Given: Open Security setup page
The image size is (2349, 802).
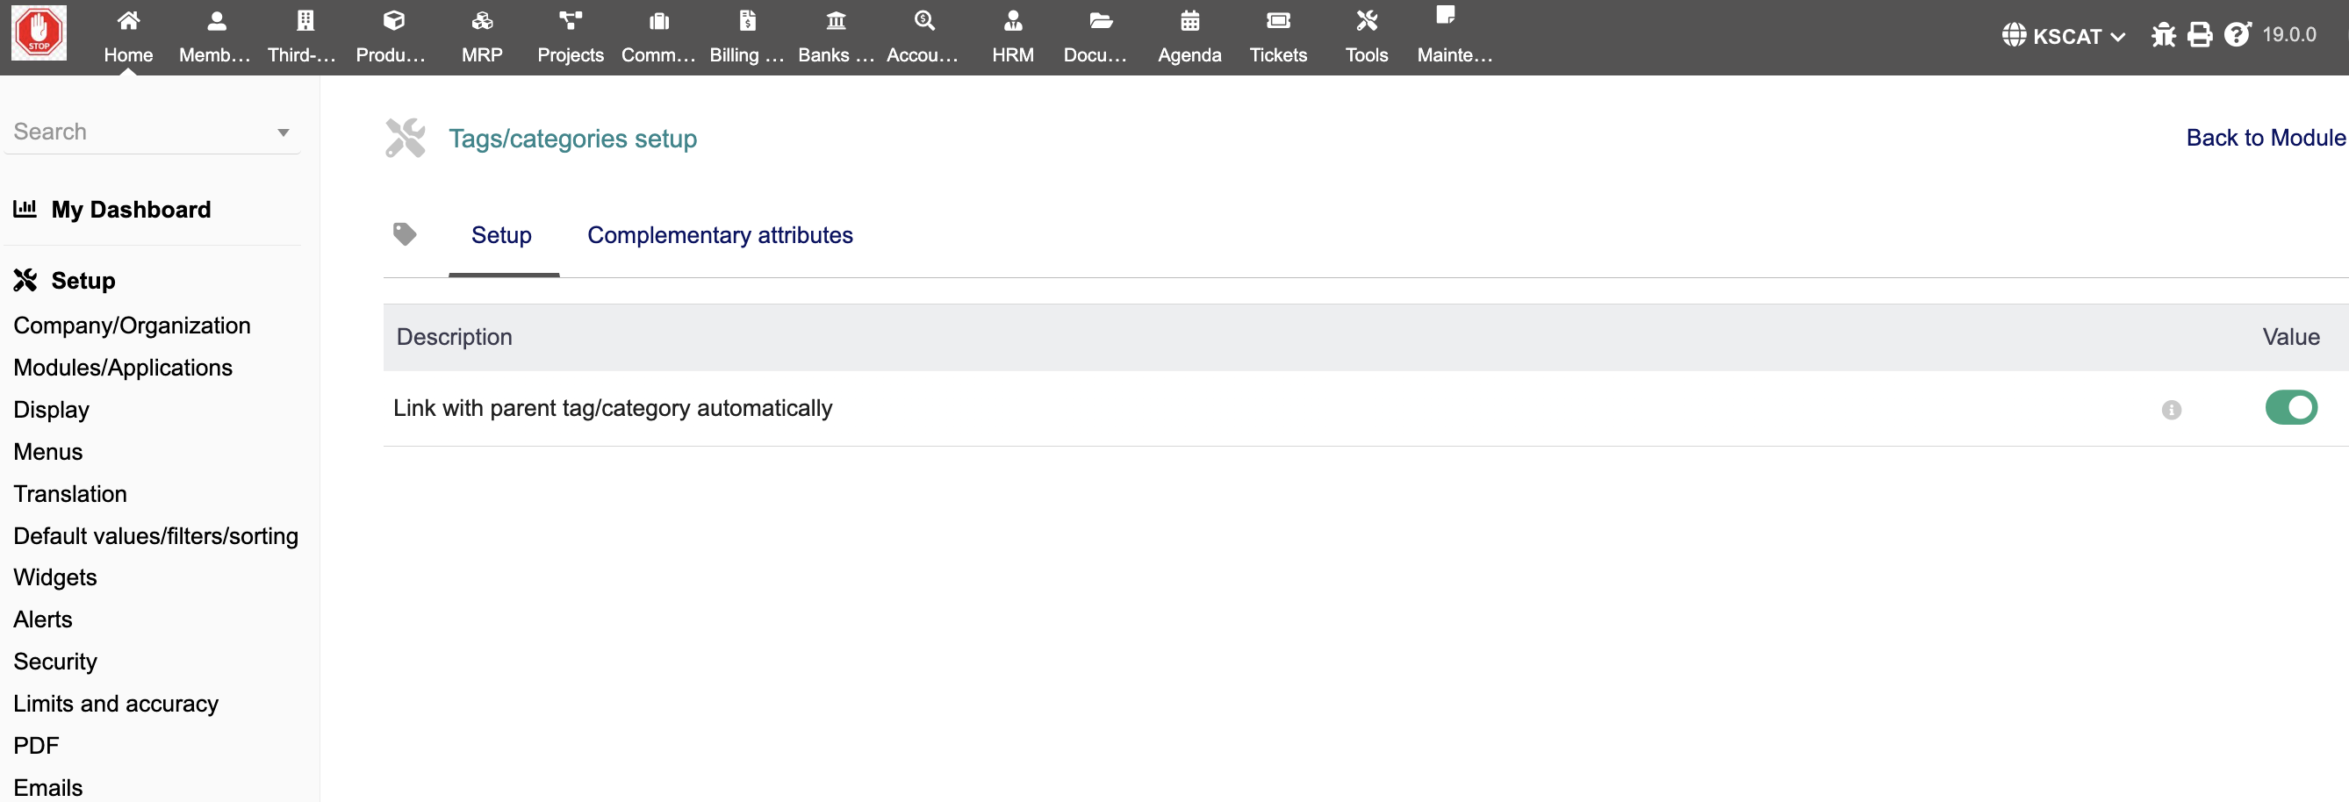Looking at the screenshot, I should pos(54,662).
